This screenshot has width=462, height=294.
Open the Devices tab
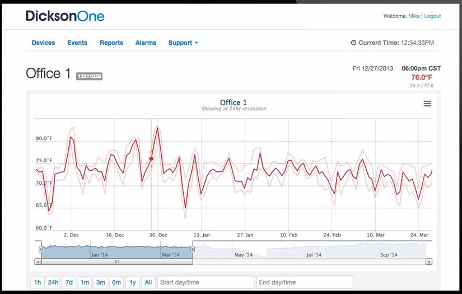click(x=43, y=43)
